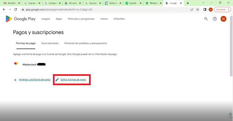Click the Editar formas de pago link
233x121 pixels.
pyautogui.click(x=73, y=80)
